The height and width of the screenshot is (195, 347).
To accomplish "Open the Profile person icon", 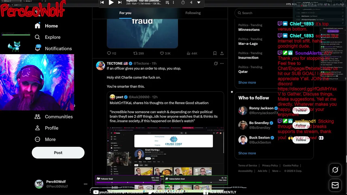I will pyautogui.click(x=37, y=128).
